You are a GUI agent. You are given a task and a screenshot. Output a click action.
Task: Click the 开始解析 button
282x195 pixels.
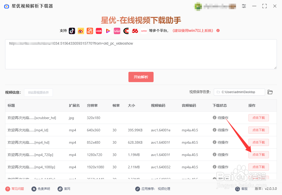[x=141, y=77]
